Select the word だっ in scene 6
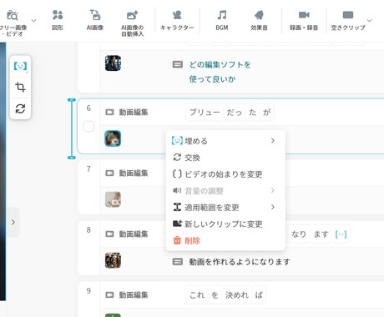 pyautogui.click(x=235, y=112)
